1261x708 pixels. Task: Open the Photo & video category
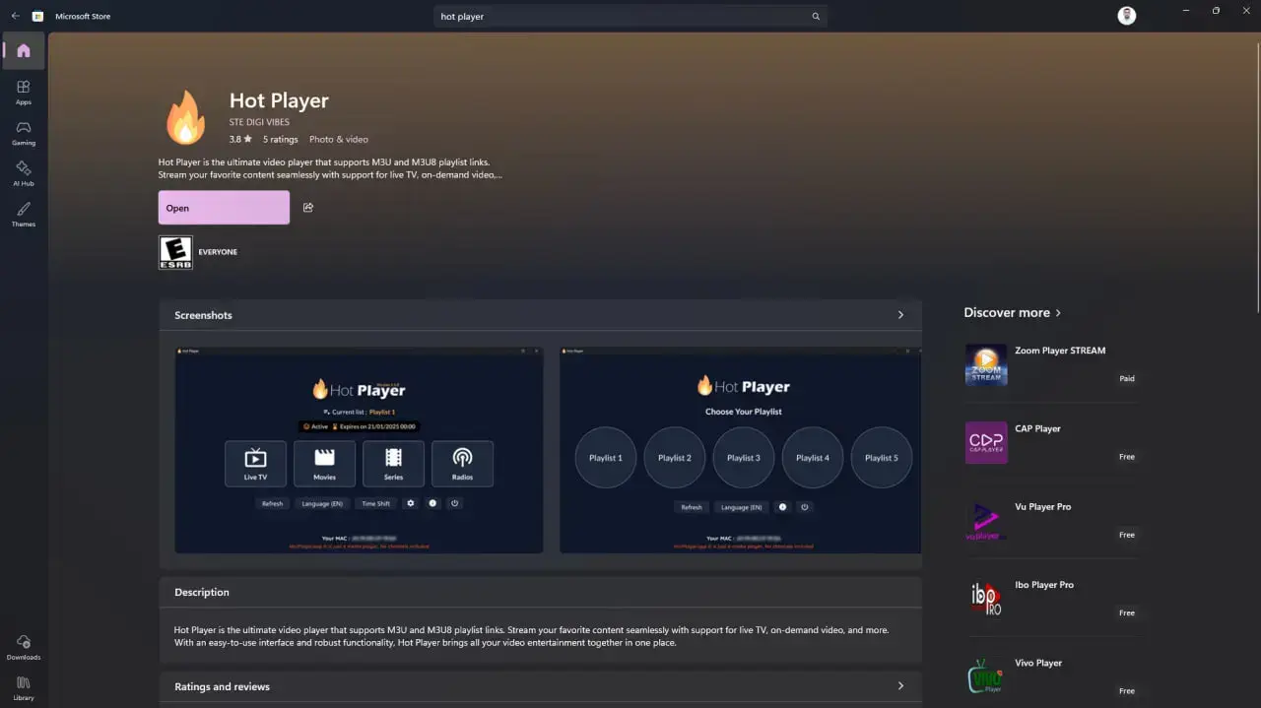[339, 140]
